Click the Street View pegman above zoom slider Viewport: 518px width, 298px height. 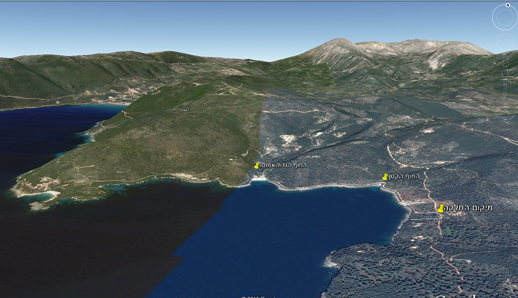tap(505, 60)
